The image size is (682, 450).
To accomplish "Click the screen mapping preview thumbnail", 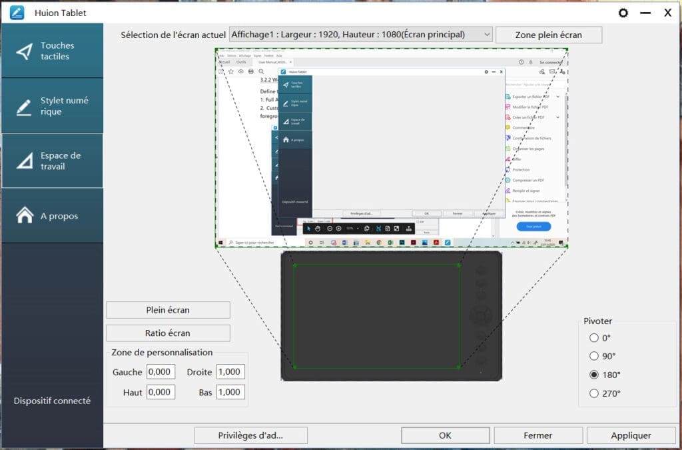I will pyautogui.click(x=392, y=148).
